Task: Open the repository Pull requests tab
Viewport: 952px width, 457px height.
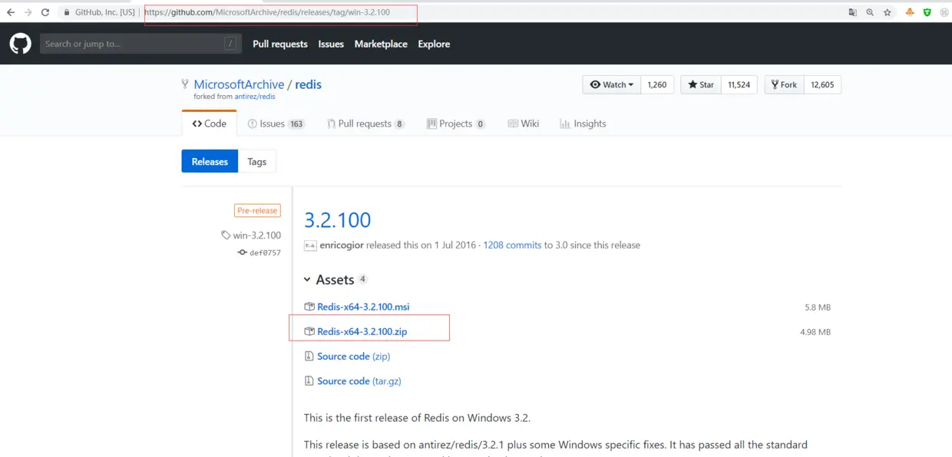Action: tap(365, 123)
